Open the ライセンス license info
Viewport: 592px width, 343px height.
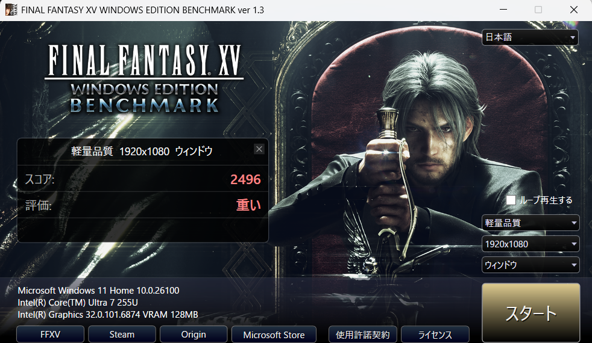[x=435, y=335]
